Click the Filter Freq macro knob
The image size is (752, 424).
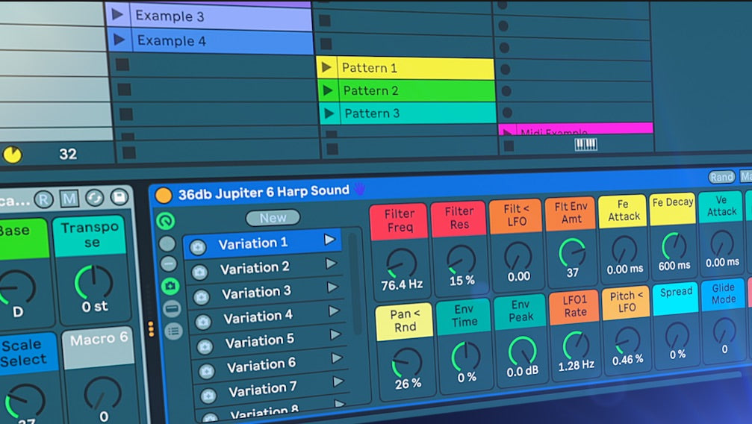point(401,263)
